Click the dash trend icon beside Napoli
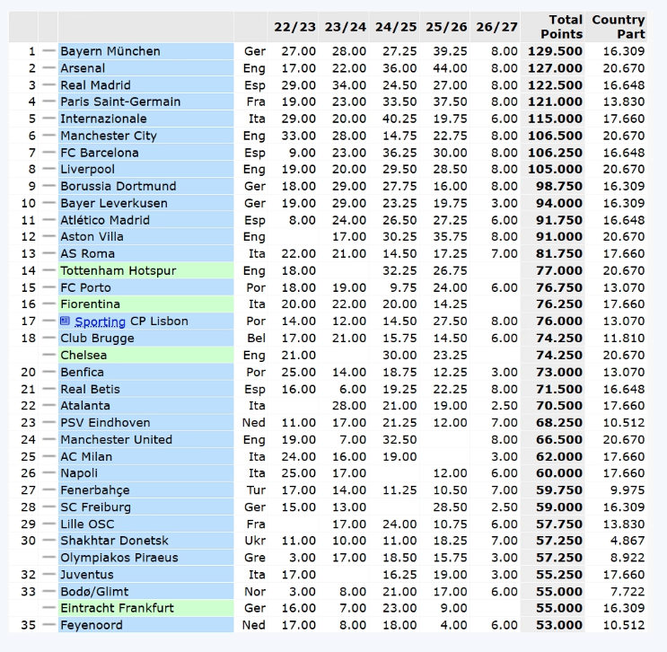 pyautogui.click(x=48, y=473)
